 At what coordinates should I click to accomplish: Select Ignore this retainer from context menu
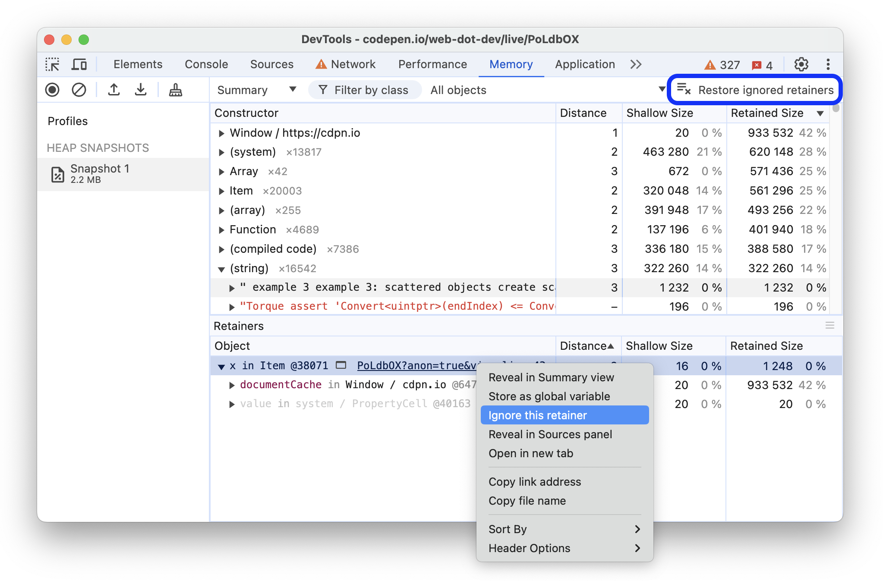coord(538,416)
